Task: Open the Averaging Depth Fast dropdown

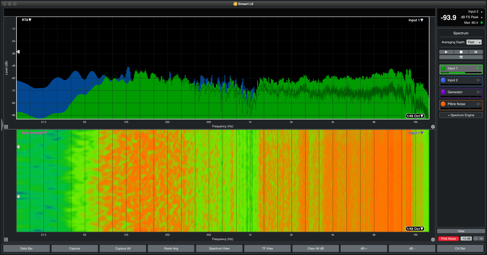Action: (x=474, y=42)
